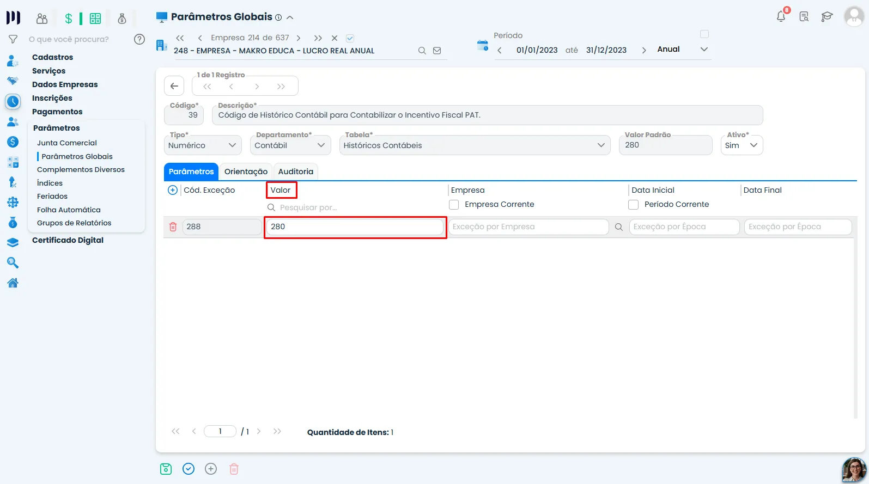This screenshot has height=484, width=869.
Task: Click the back arrow button
Action: 174,86
